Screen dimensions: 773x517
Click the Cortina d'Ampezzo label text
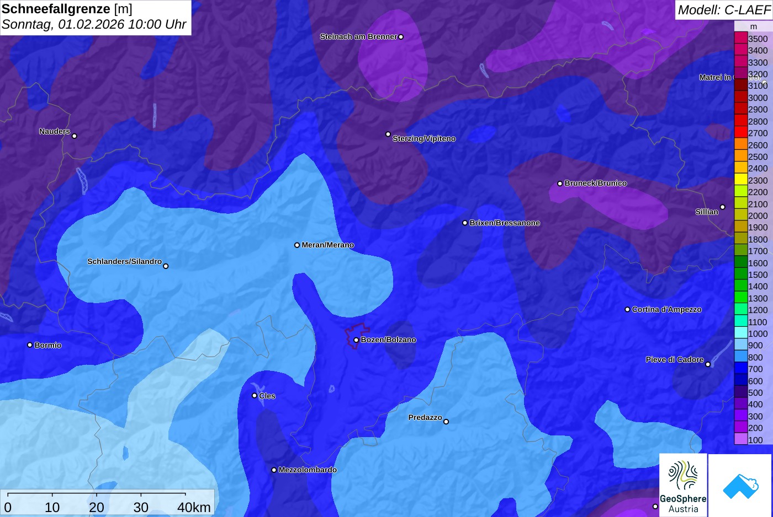(x=667, y=310)
